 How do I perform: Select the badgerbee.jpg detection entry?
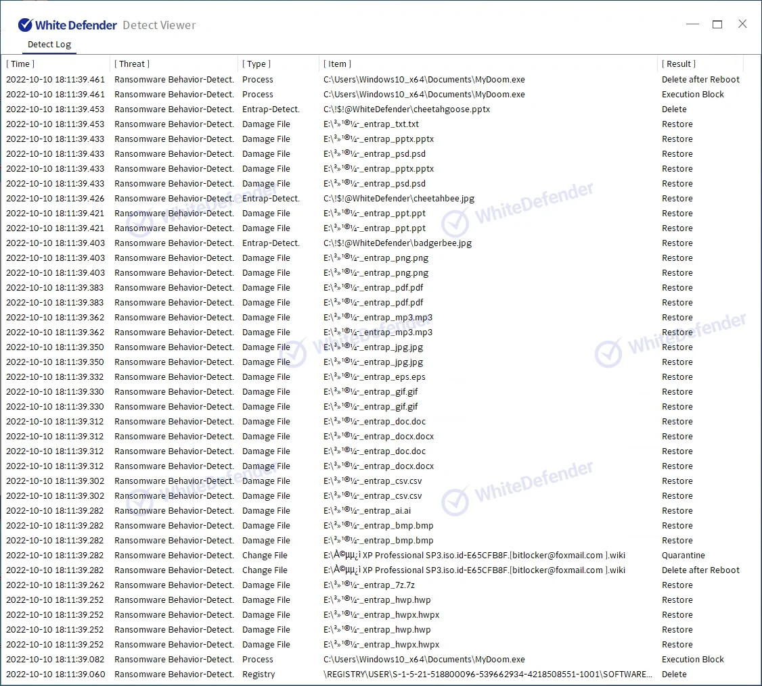point(397,243)
